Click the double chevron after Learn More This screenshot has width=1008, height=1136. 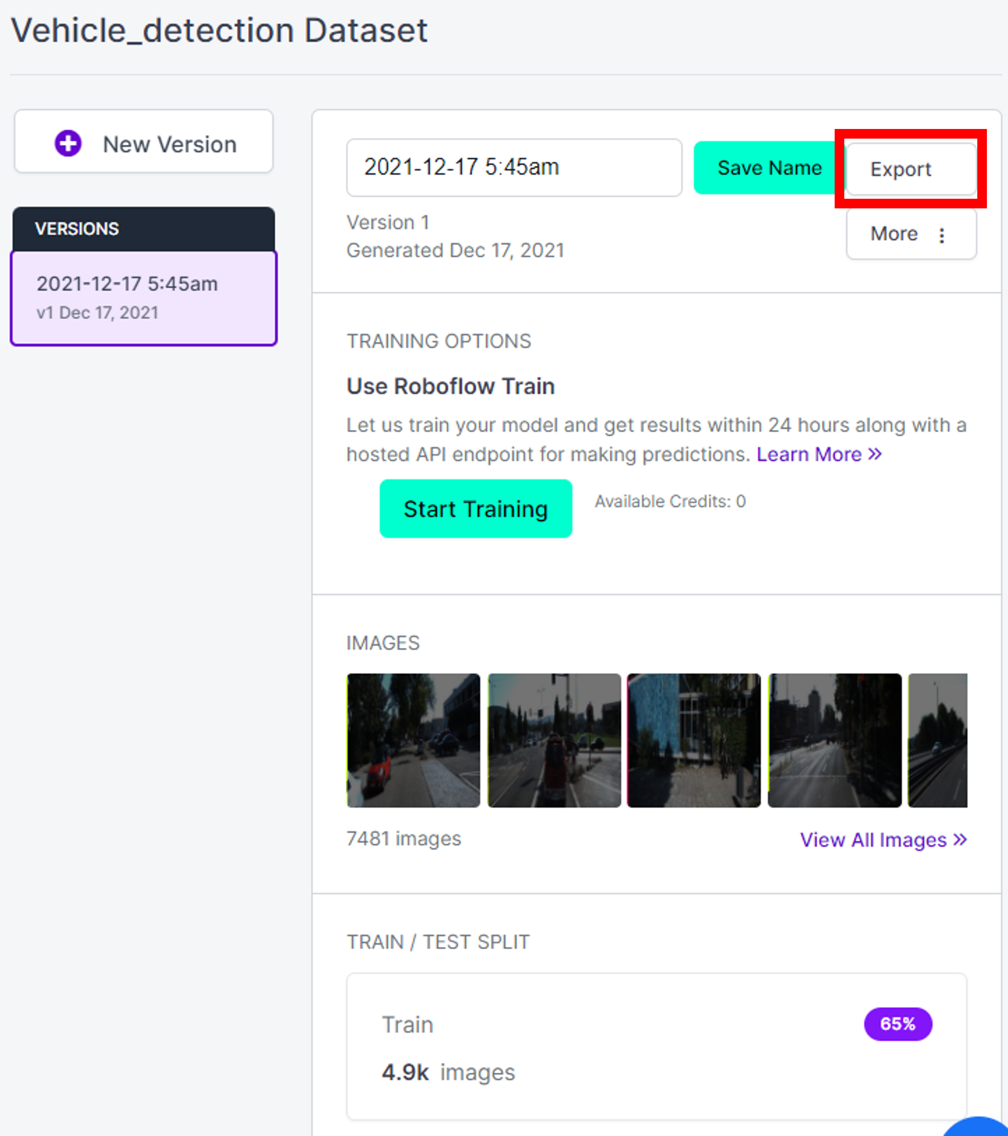click(875, 454)
